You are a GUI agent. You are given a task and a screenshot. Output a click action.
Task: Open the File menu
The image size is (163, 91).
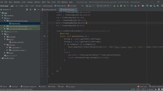pos(2,2)
